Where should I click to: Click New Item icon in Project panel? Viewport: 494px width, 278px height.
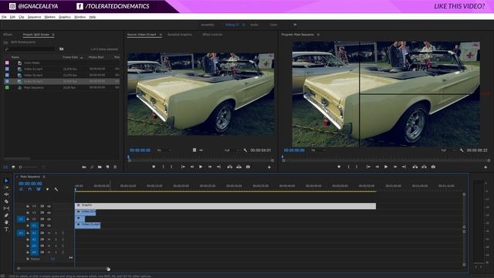point(107,167)
